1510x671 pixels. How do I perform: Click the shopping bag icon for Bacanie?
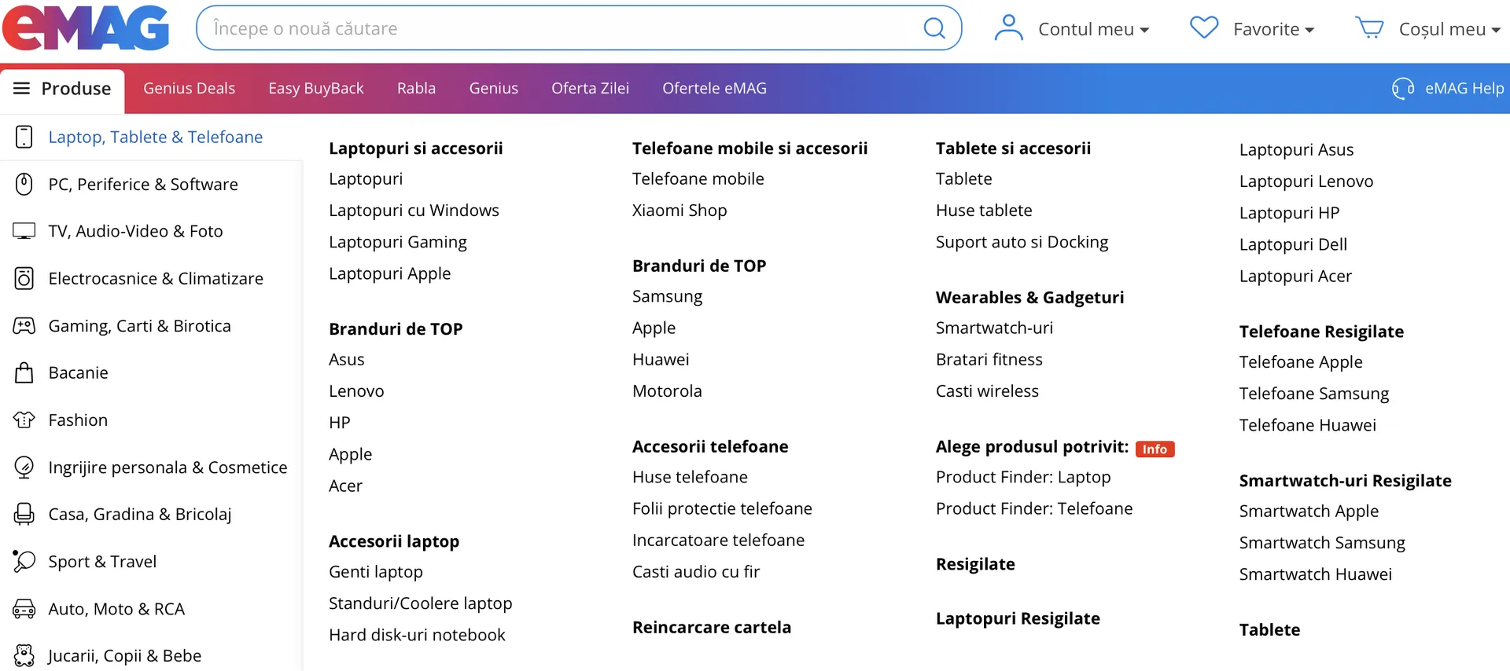(x=24, y=372)
